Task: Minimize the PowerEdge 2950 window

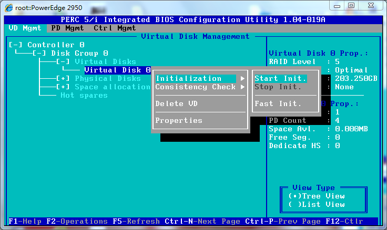Action: [x=337, y=6]
